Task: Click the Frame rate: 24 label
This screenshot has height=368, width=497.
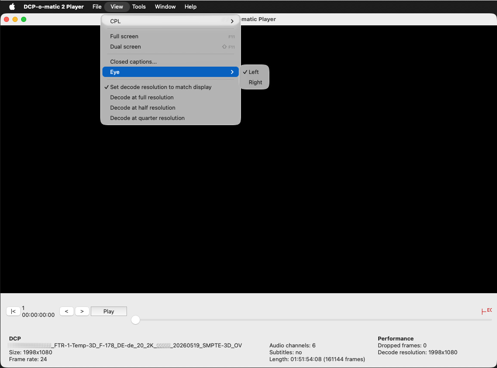Action: tap(28, 359)
